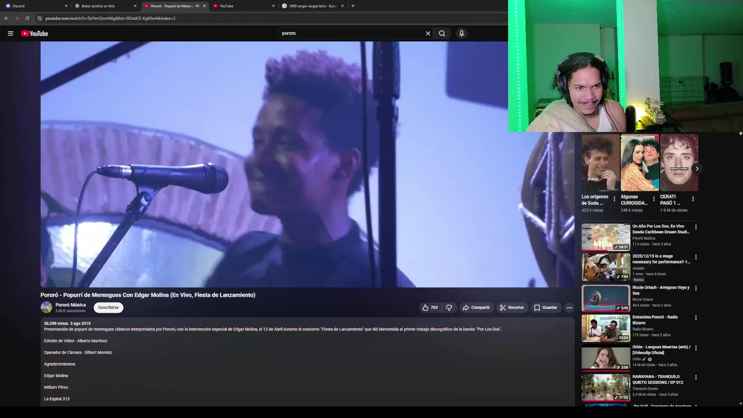This screenshot has height=418, width=743.
Task: Play Entrevista Pororó Radio Bizarro thumbnail
Action: pos(606,328)
